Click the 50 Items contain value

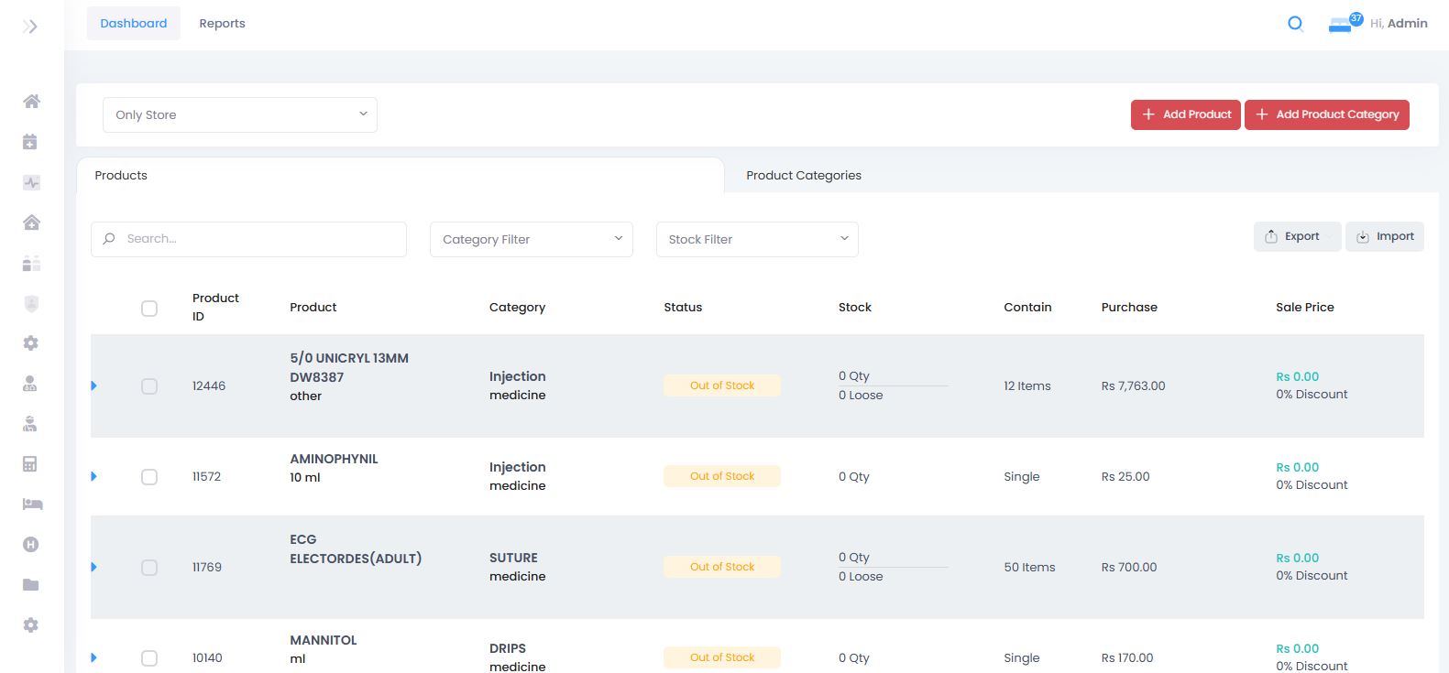pos(1029,567)
